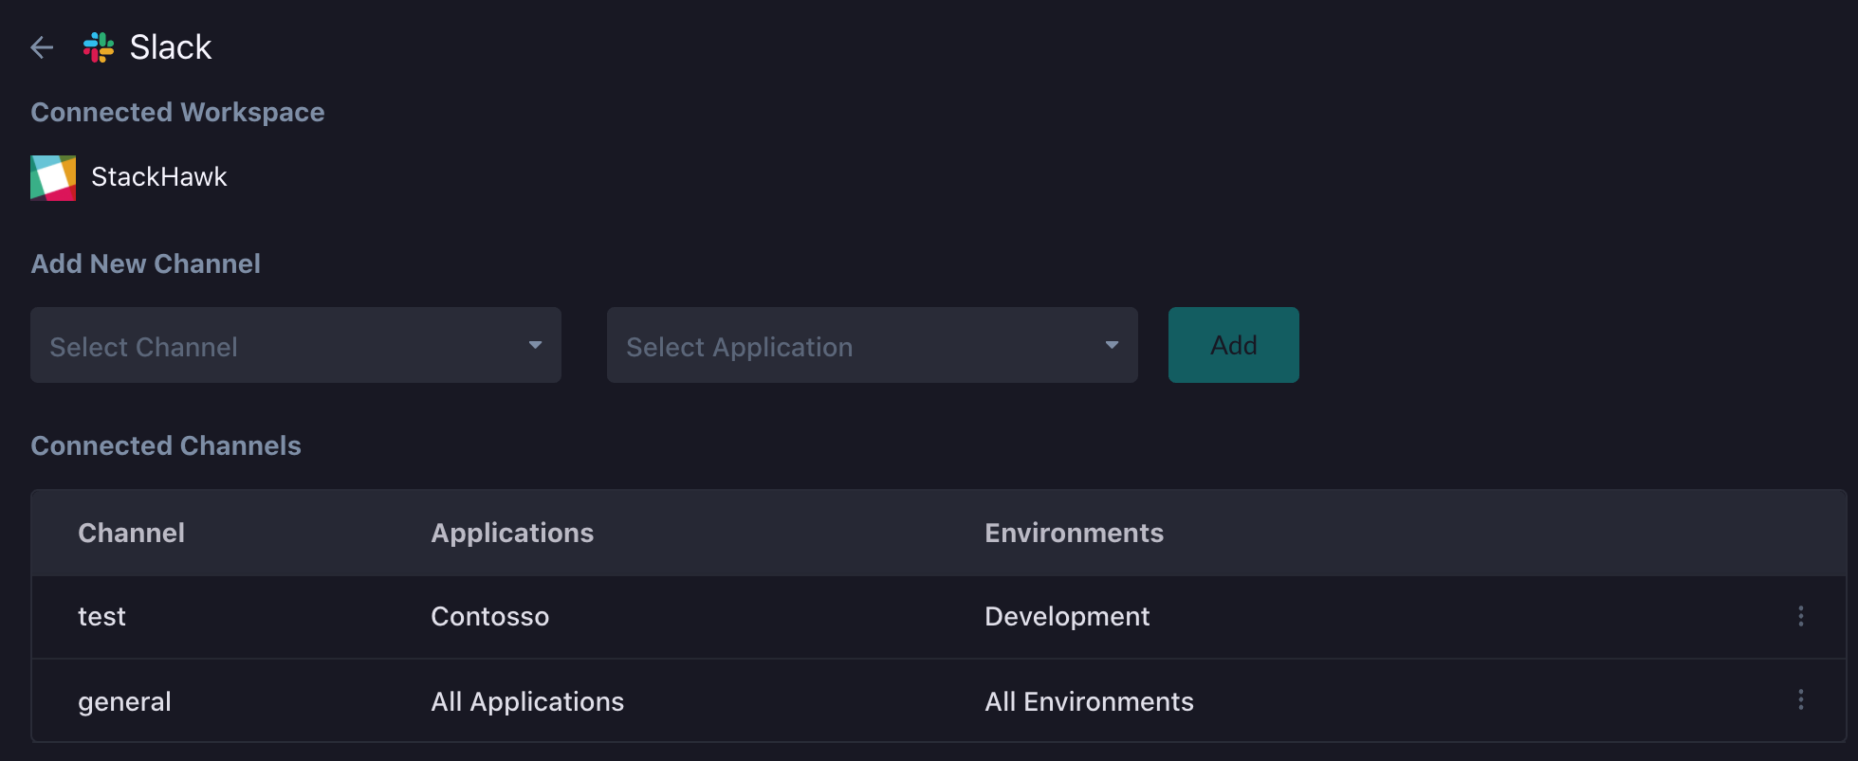Click the Applications column header
1858x761 pixels.
click(512, 534)
